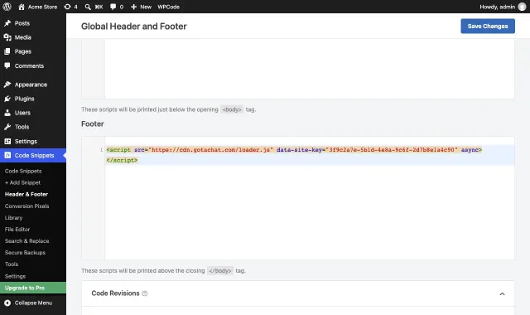Click the Collapse Menu arrow icon
This screenshot has width=530, height=315.
7,303
